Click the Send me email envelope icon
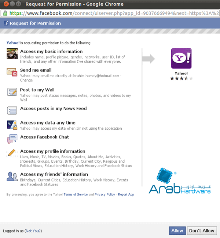The image size is (220, 238). click(12, 72)
